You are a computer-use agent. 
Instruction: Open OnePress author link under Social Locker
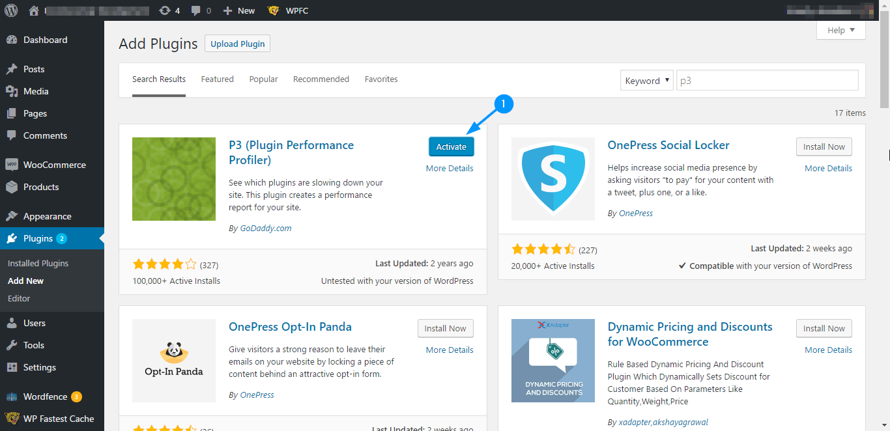[x=635, y=214]
